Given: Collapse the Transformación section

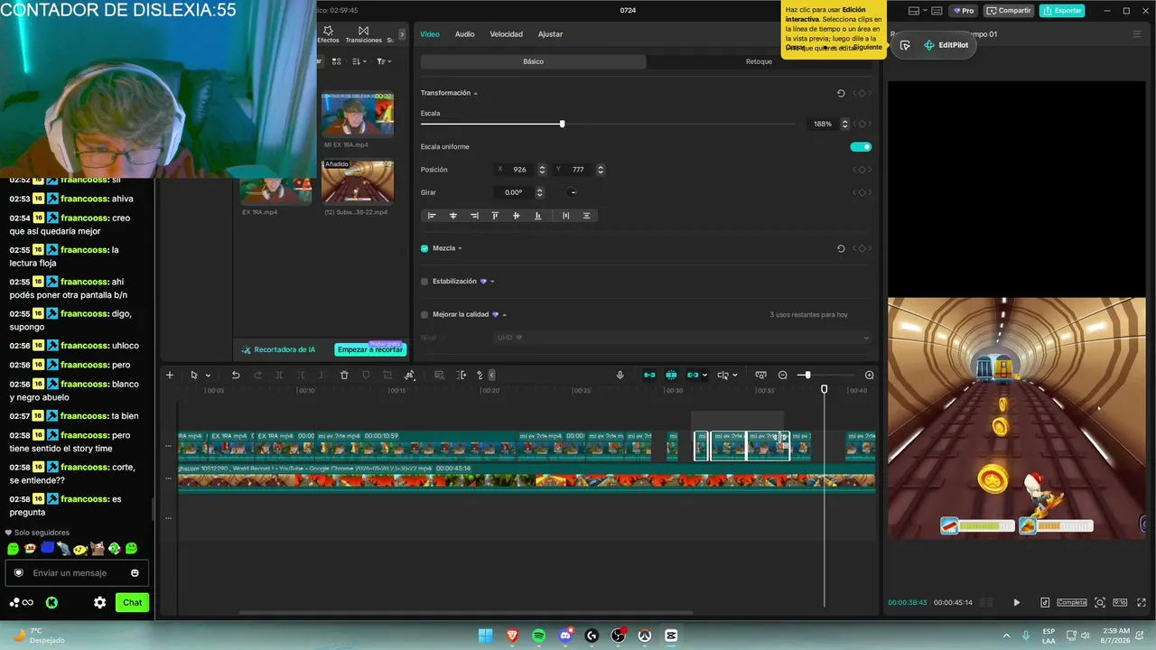Looking at the screenshot, I should point(476,94).
